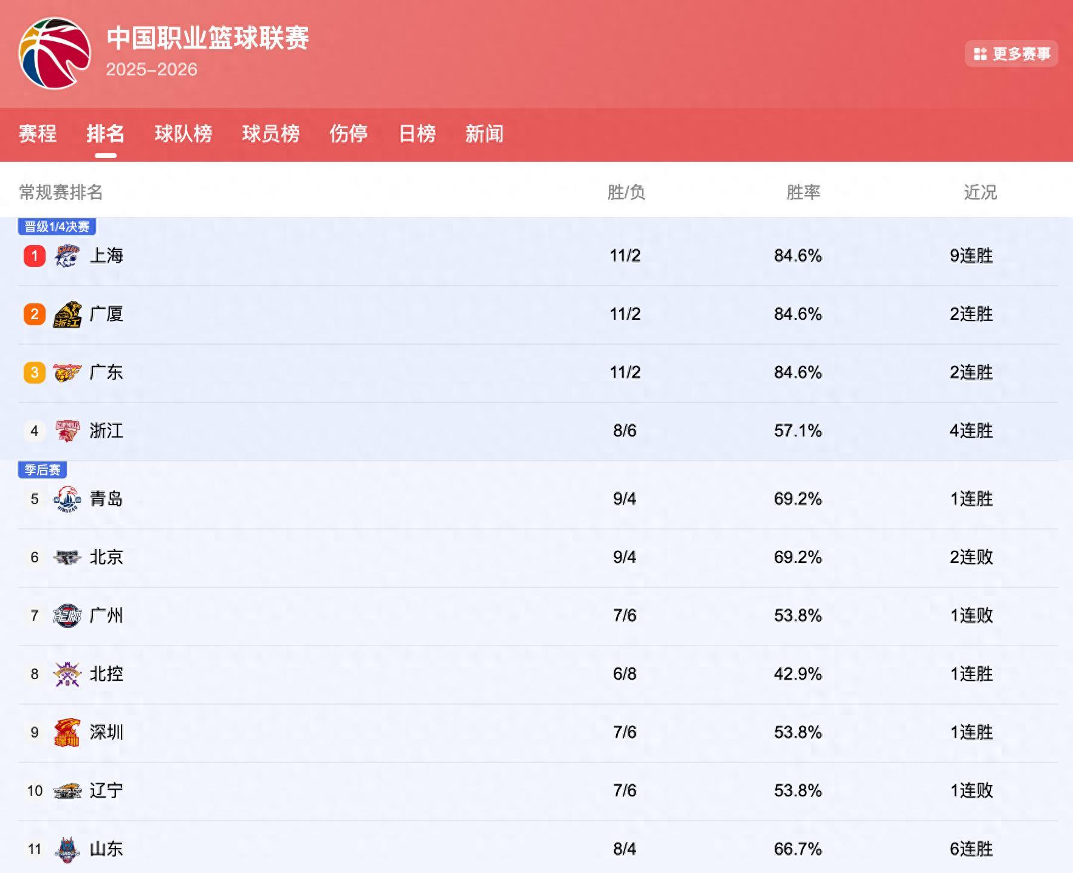
Task: Click the Guangsha lion logo
Action: click(69, 314)
